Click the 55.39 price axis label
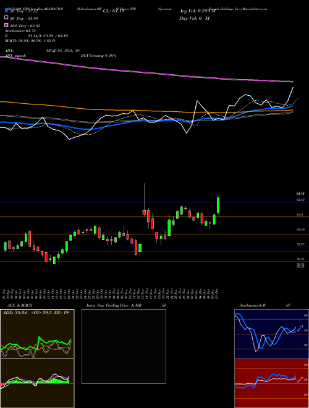Image resolution: width=309 pixels, height=408 pixels. click(300, 229)
